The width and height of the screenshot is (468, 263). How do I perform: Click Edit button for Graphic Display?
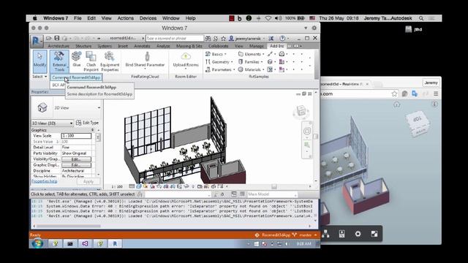point(76,165)
